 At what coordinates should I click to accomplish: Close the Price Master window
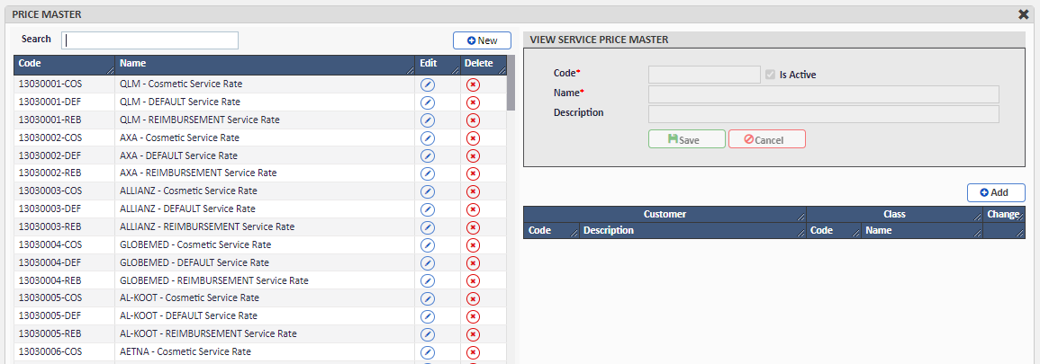point(1024,13)
